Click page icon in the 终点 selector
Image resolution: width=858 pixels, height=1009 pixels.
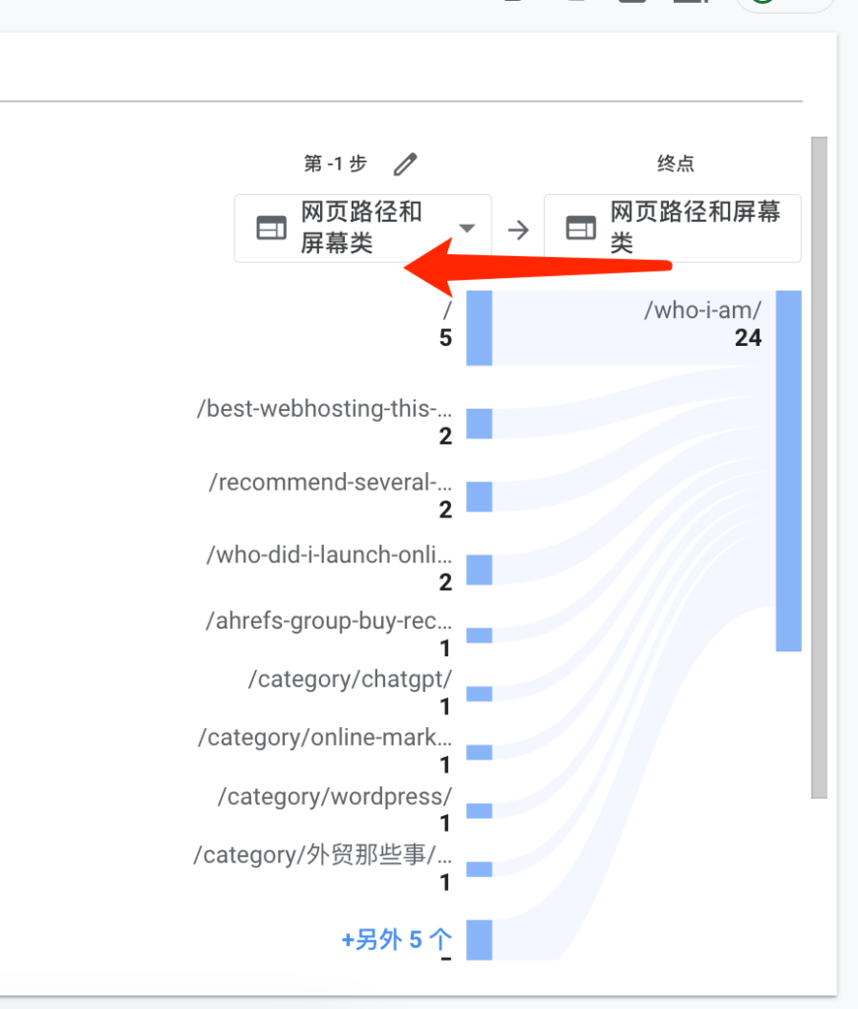click(581, 228)
